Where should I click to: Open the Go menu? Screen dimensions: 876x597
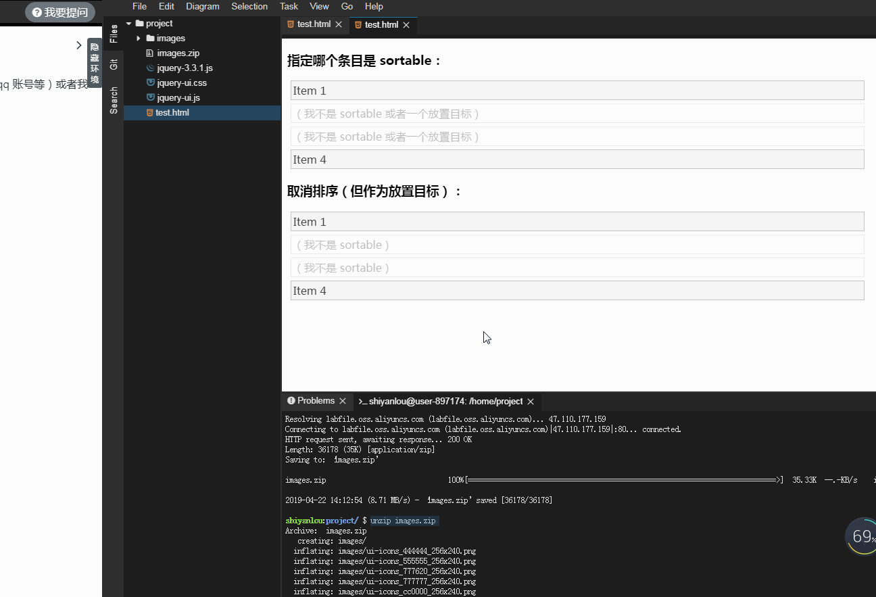[x=347, y=6]
